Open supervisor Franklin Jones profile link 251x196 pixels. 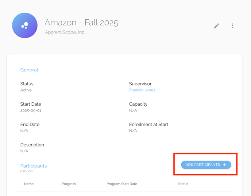(142, 90)
